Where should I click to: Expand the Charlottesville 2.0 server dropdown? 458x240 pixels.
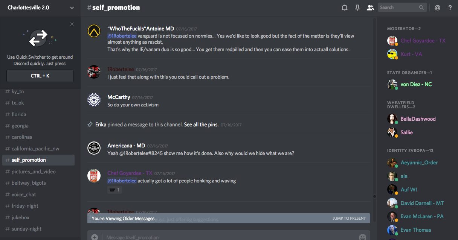point(72,8)
